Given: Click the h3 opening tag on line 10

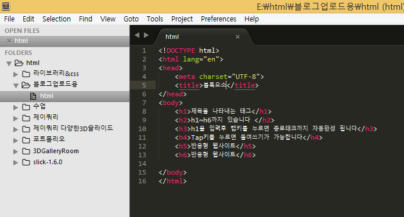Looking at the screenshot, I should [x=183, y=129].
